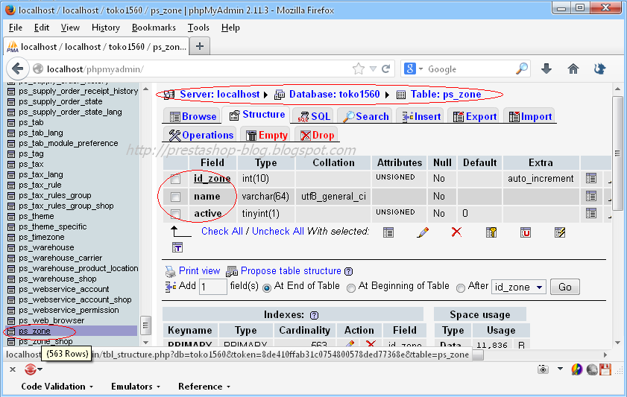This screenshot has height=397, width=627.
Task: Click the Add fields number input
Action: [x=212, y=287]
